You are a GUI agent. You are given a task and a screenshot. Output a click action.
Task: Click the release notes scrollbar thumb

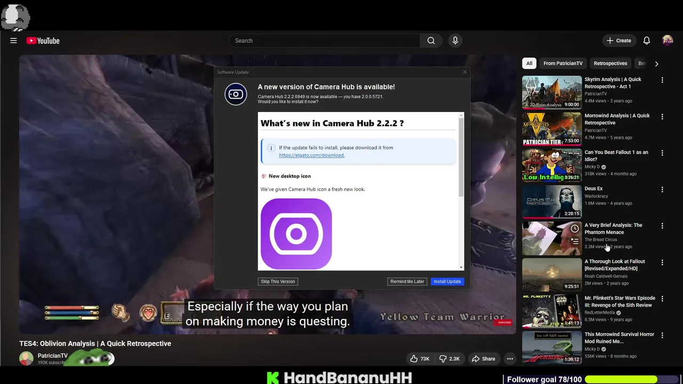point(461,157)
